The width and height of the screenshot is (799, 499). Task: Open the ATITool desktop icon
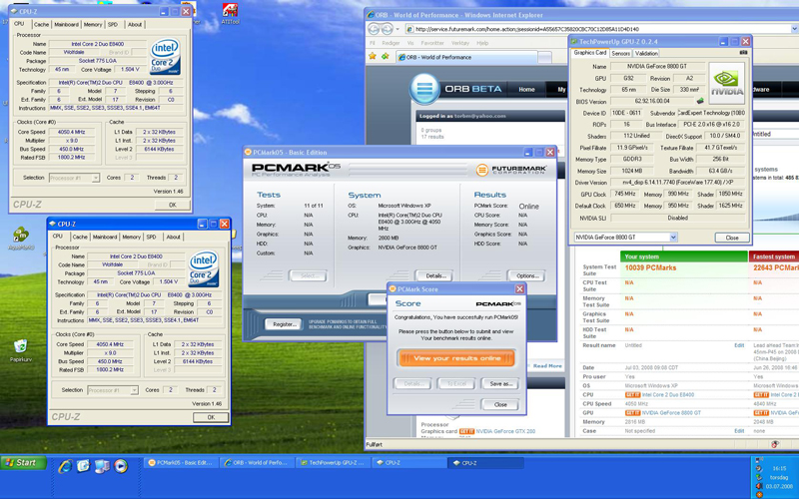coord(230,13)
